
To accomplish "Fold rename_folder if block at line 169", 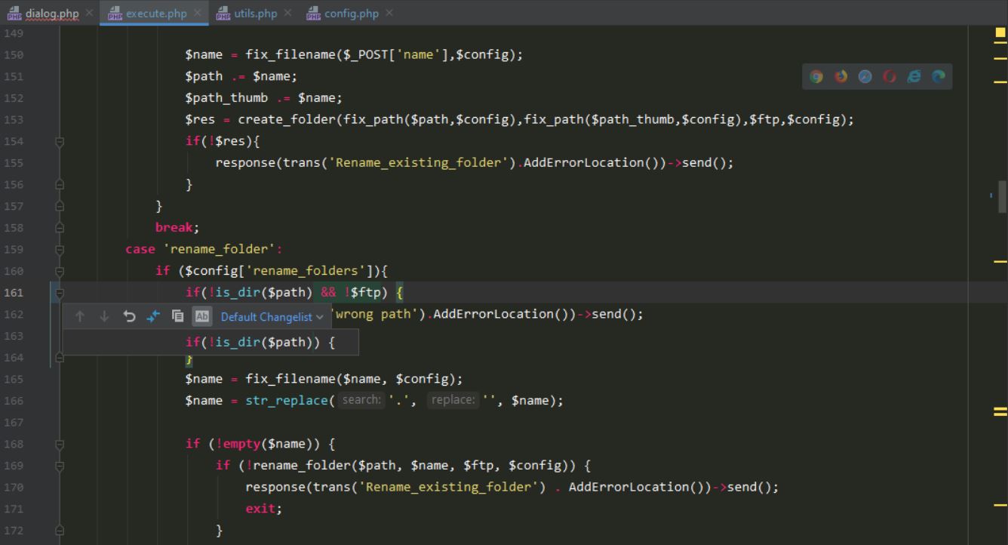I will [x=60, y=466].
